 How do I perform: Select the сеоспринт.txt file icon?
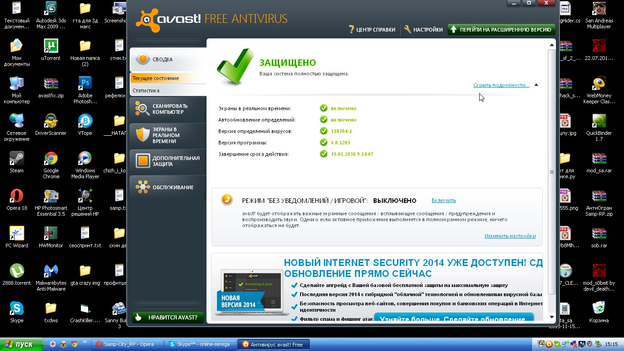[x=85, y=237]
